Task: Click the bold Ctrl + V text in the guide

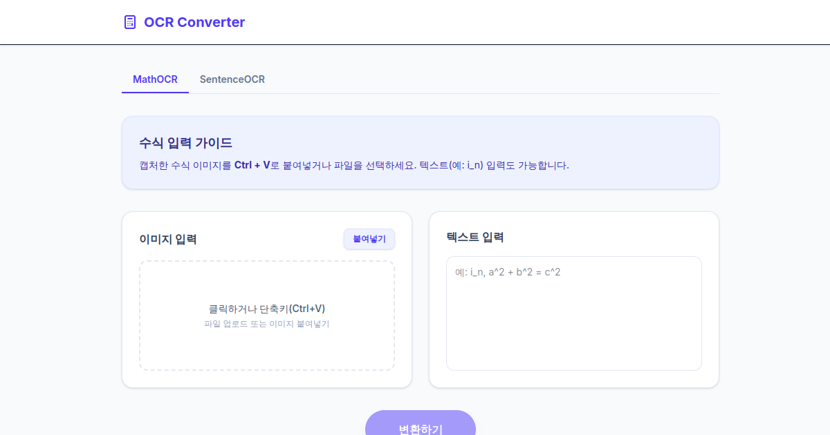Action: tap(252, 166)
